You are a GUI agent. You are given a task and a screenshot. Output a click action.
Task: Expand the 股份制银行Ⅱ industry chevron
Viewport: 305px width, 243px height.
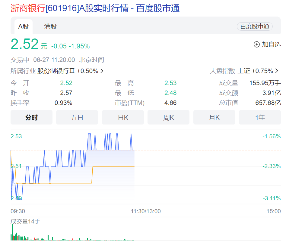click(x=102, y=71)
